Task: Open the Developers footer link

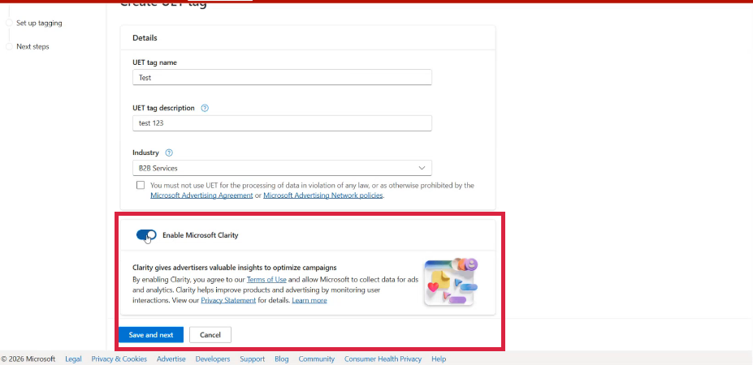Action: coord(213,359)
